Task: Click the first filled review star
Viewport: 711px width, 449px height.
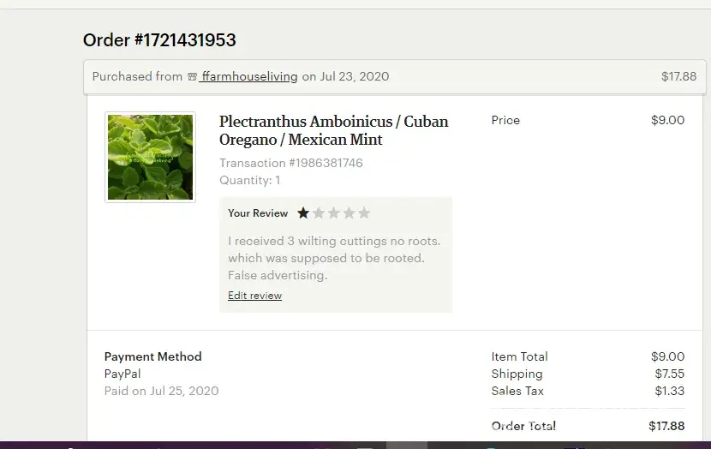Action: (x=303, y=213)
